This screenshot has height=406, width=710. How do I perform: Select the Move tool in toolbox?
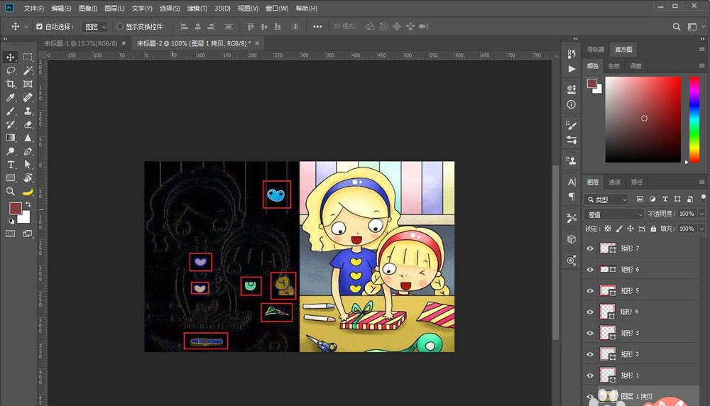coord(11,57)
